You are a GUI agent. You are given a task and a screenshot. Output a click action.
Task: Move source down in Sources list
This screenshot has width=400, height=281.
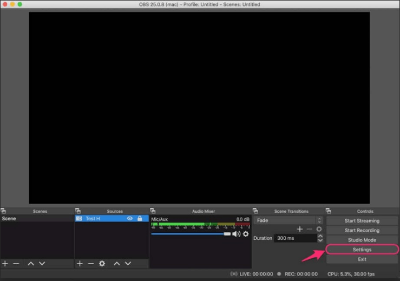coord(128,263)
